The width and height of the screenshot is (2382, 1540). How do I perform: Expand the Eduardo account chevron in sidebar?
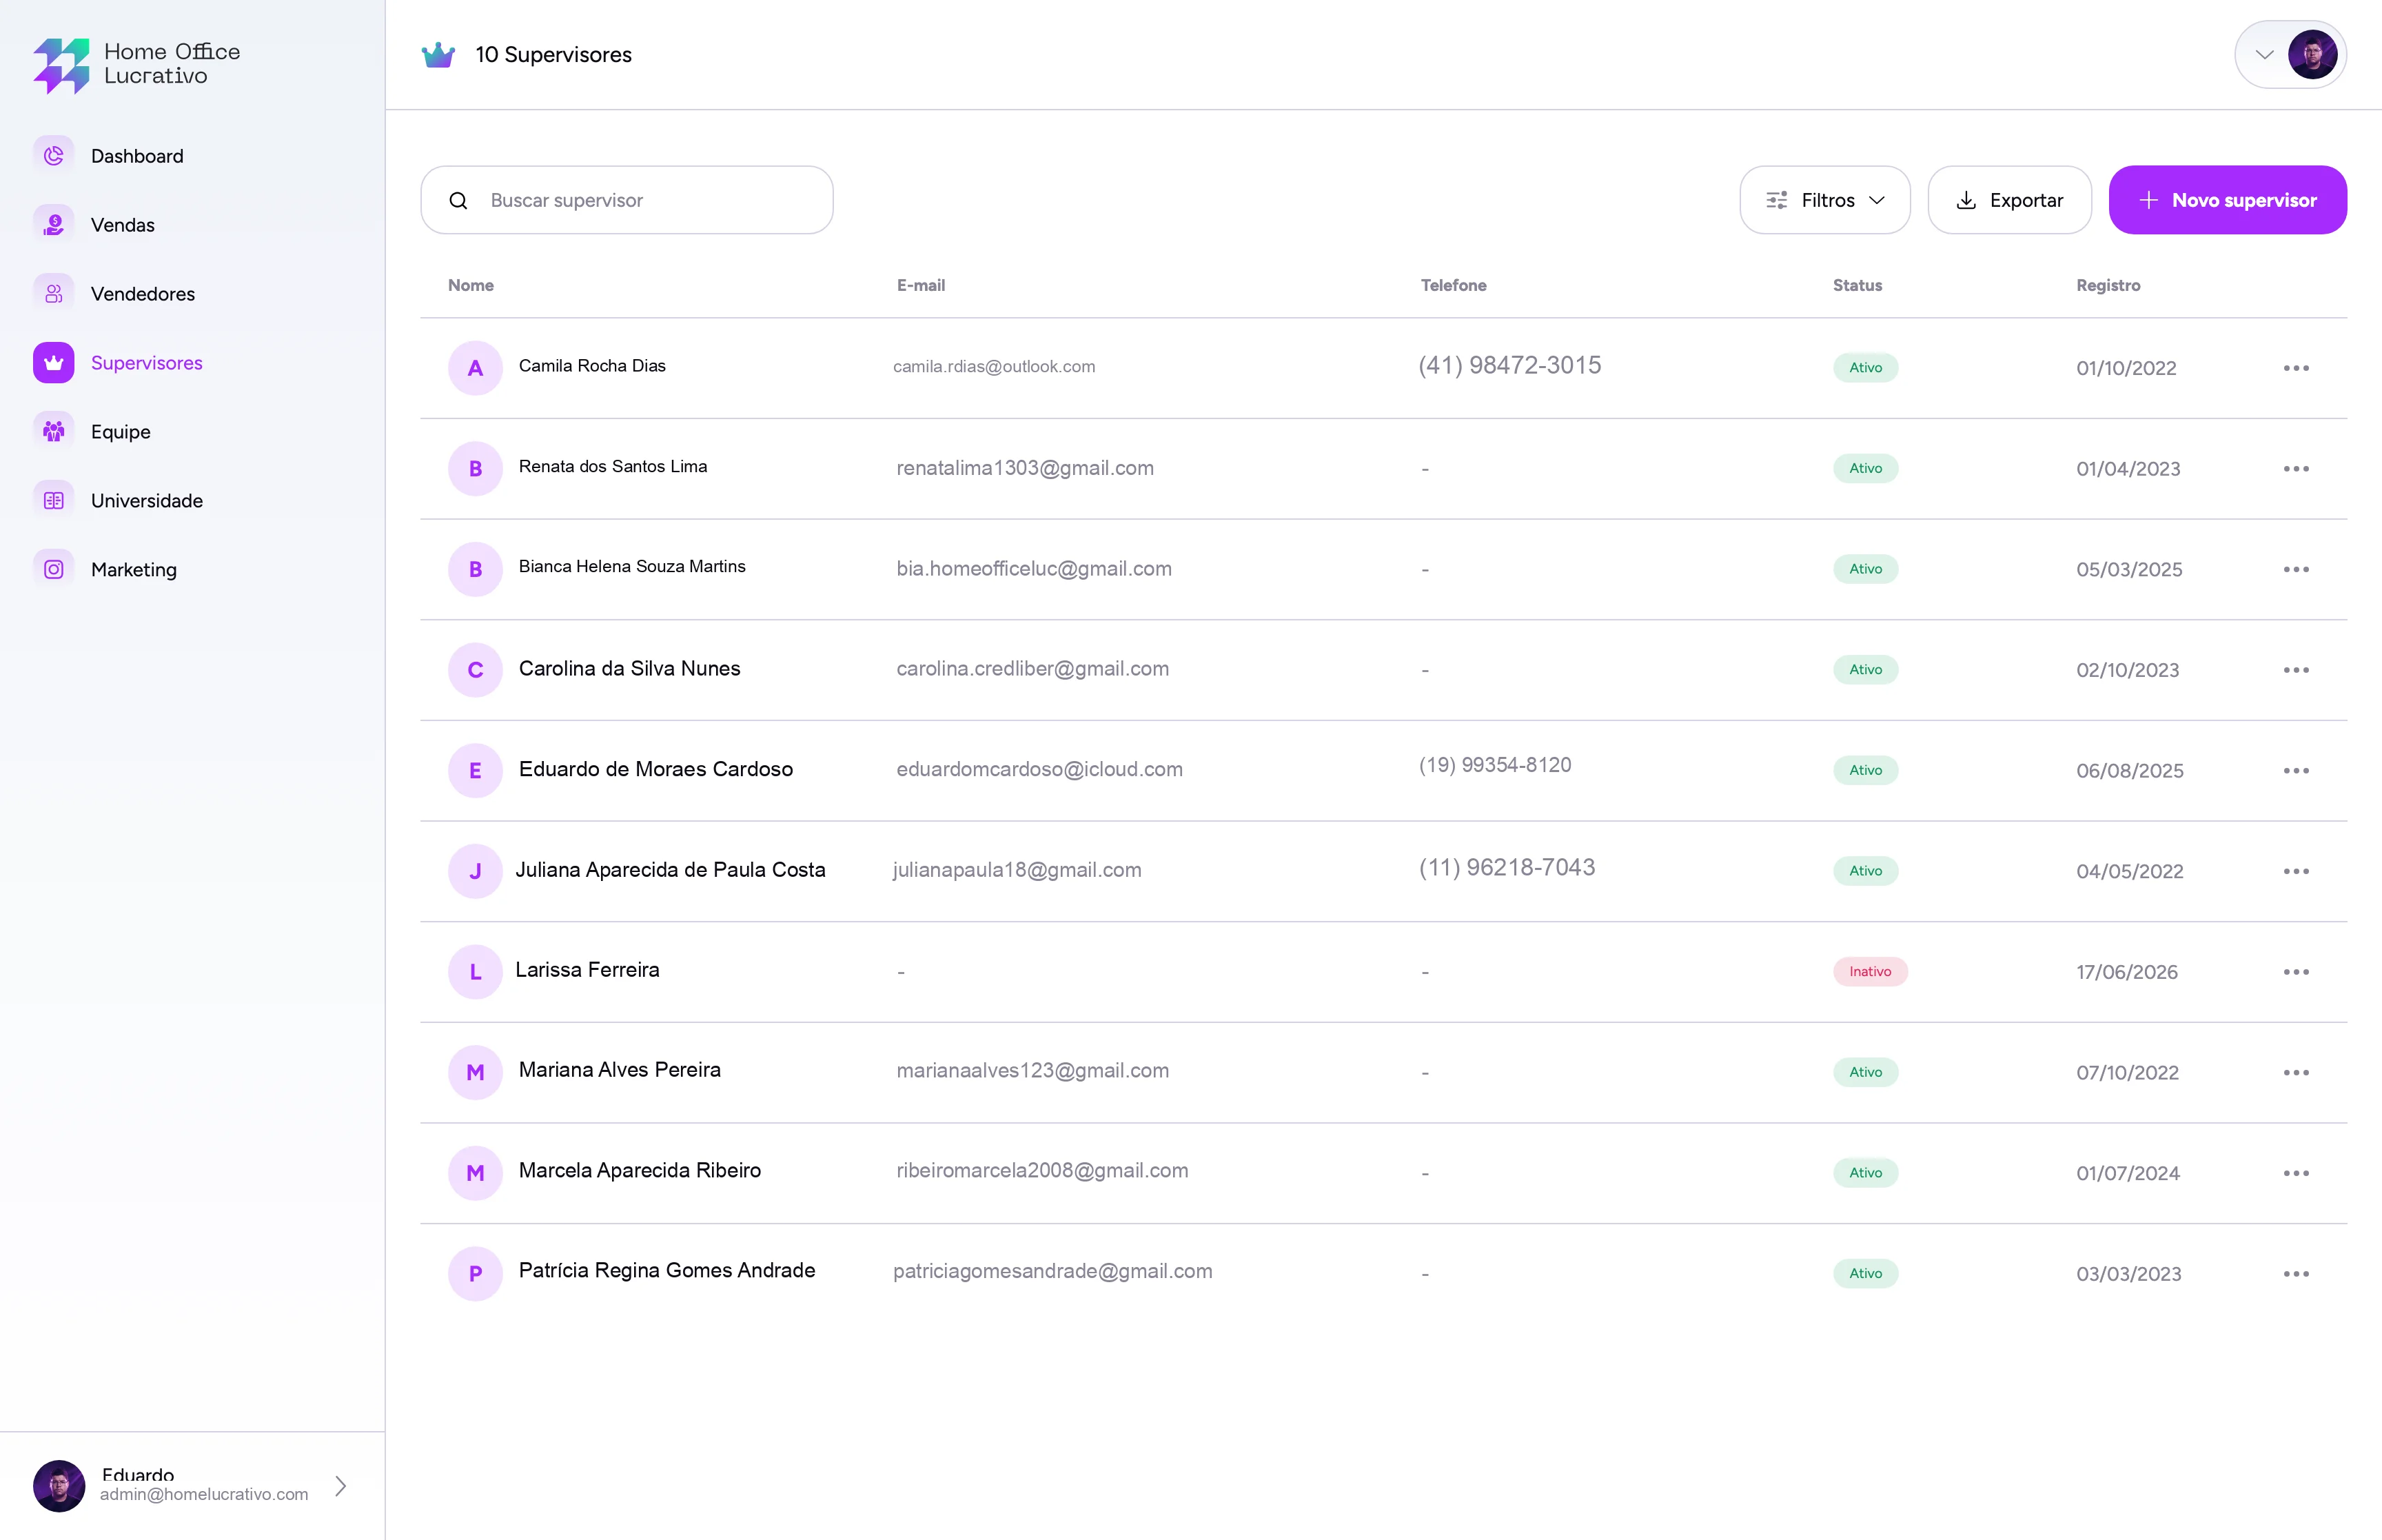pos(341,1486)
